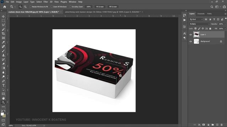The image size is (227, 127).
Task: Create a new layer
Action: pyautogui.click(x=217, y=125)
